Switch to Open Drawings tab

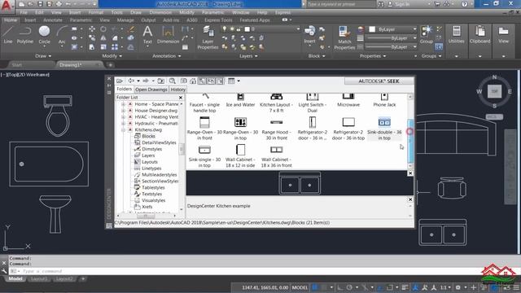[x=151, y=90]
